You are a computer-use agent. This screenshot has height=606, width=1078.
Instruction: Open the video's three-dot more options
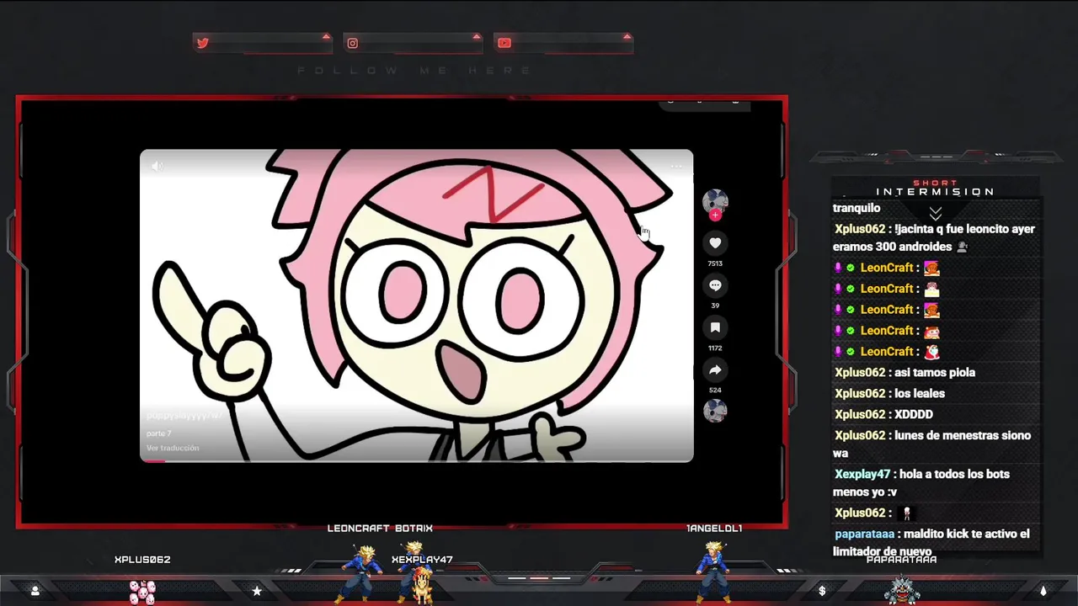[x=675, y=166]
